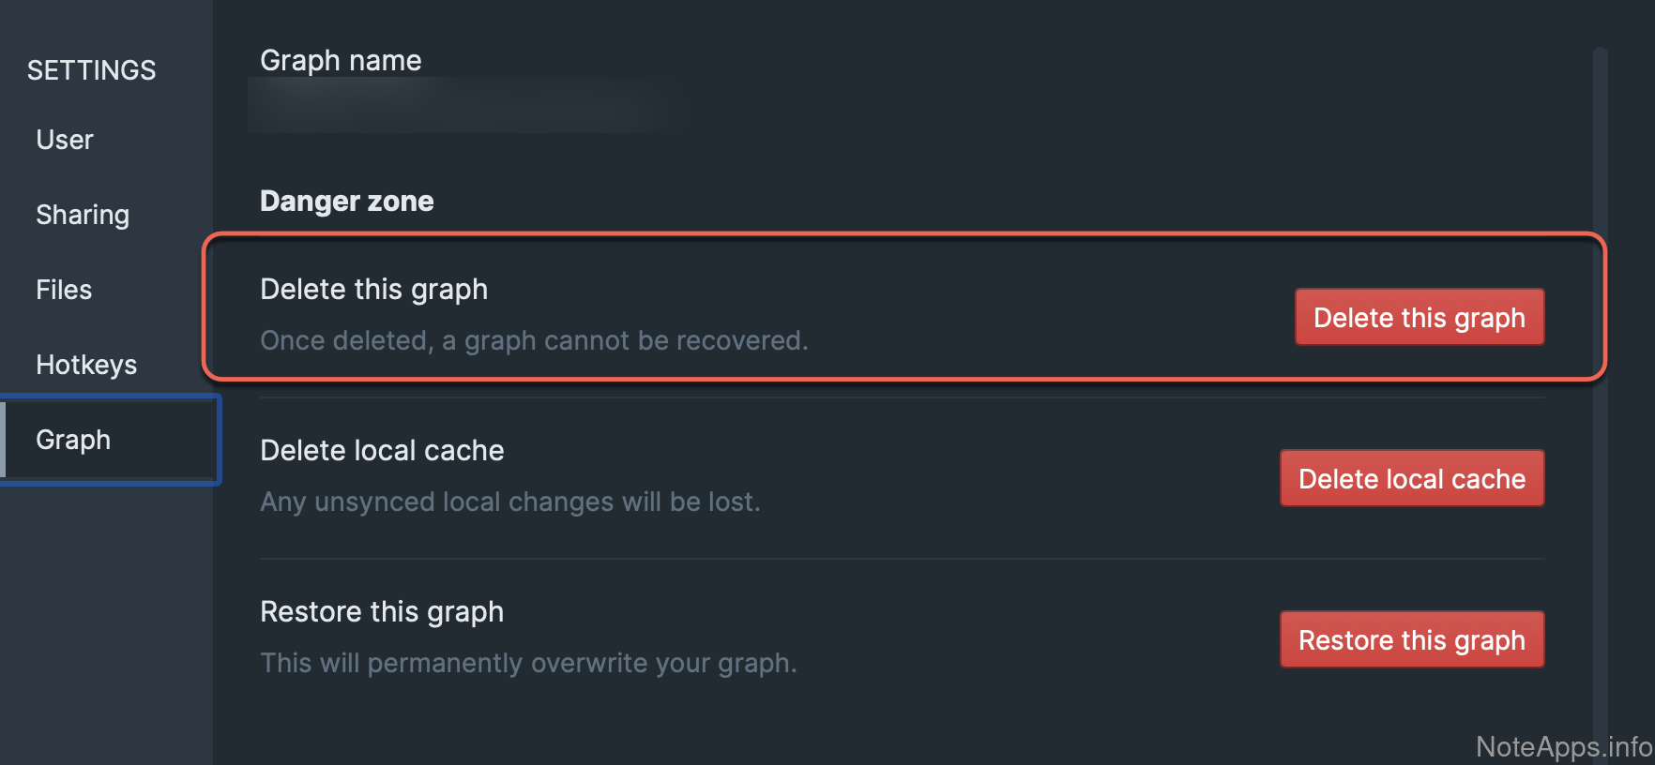Click the Danger zone heading
This screenshot has height=765, width=1655.
pos(346,202)
